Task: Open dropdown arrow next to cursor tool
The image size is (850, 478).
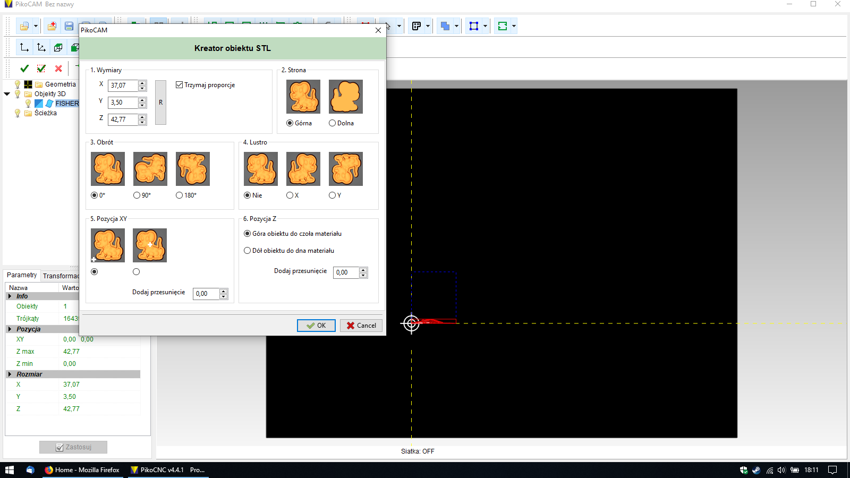Action: click(x=399, y=26)
